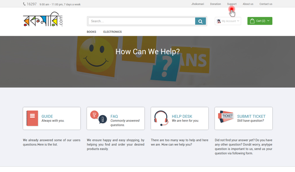This screenshot has height=172, width=295.
Task: Click the magnifier search button
Action: [x=200, y=21]
